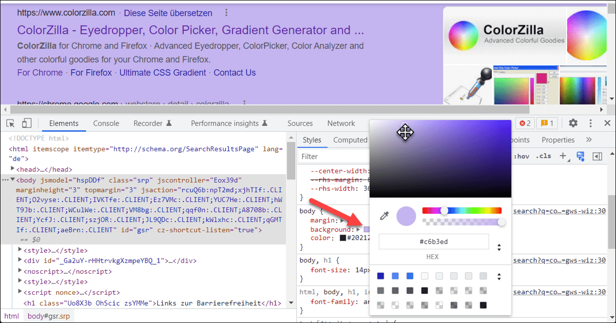Switch the color palette with the swatch stepper
This screenshot has width=616, height=323.
(x=498, y=276)
